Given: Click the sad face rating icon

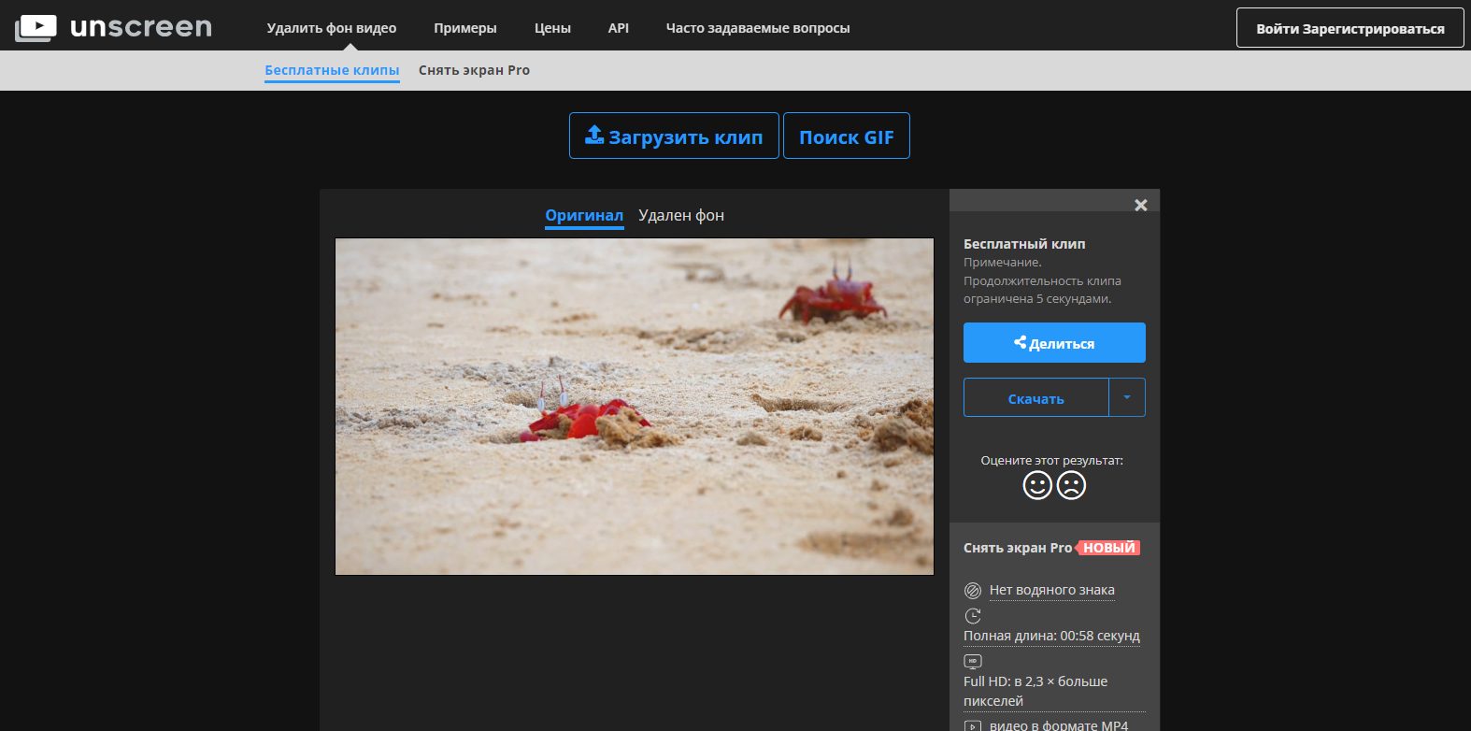Looking at the screenshot, I should [1071, 485].
